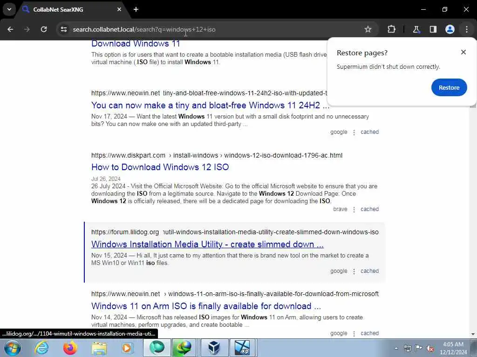Go forward to next page
The image size is (477, 357).
coord(27,29)
